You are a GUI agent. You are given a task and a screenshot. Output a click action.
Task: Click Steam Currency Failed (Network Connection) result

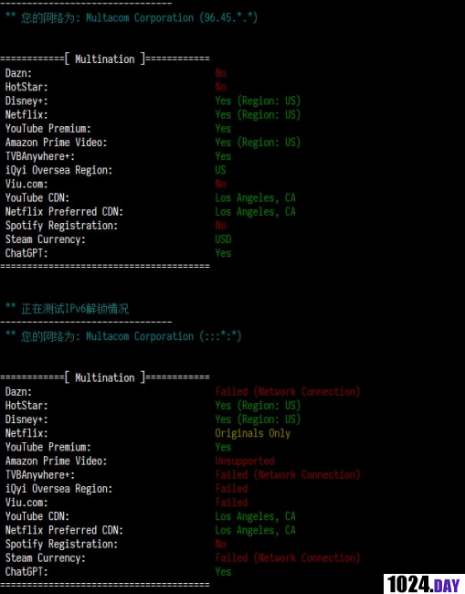tap(288, 558)
